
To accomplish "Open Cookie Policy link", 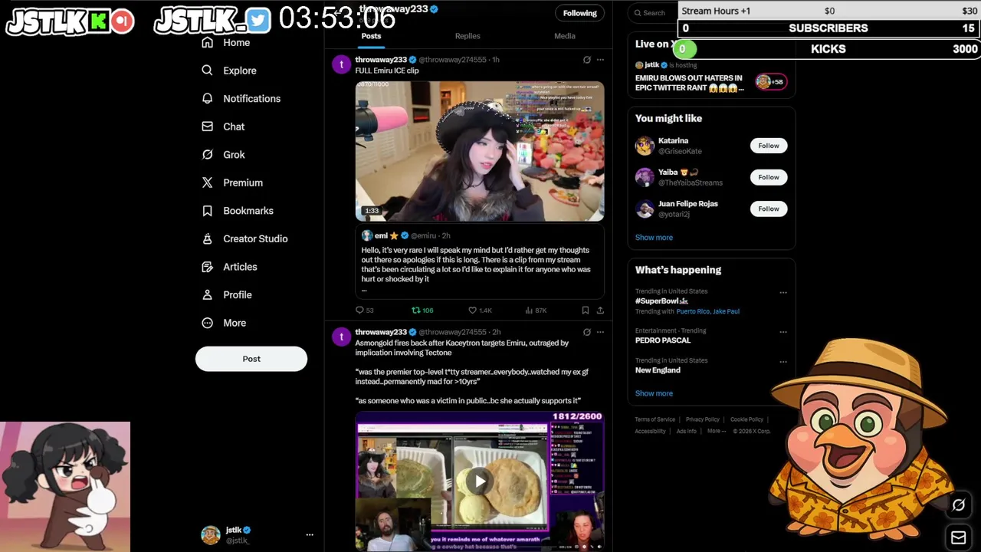I will click(746, 419).
